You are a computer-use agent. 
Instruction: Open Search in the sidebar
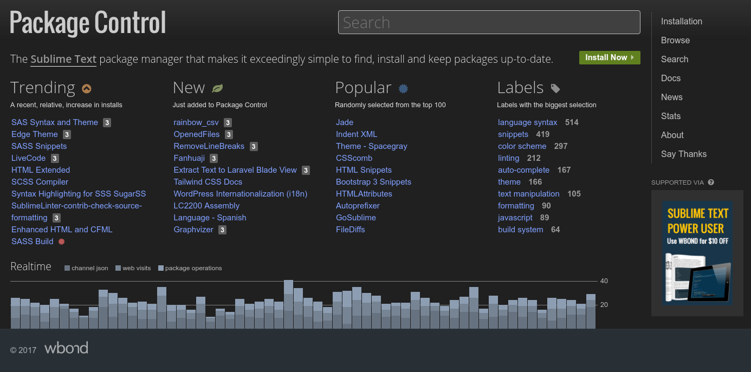(x=675, y=60)
